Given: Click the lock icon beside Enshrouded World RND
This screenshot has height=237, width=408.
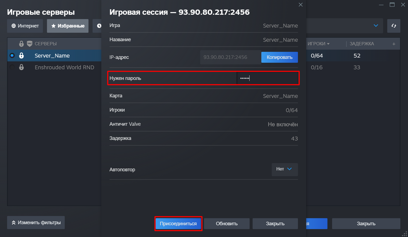Looking at the screenshot, I should pyautogui.click(x=21, y=67).
